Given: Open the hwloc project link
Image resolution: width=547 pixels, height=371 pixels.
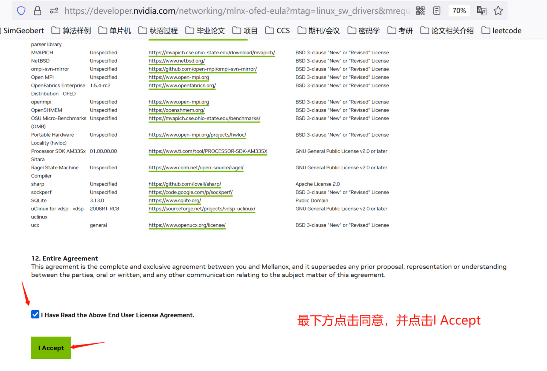Looking at the screenshot, I should (x=197, y=135).
